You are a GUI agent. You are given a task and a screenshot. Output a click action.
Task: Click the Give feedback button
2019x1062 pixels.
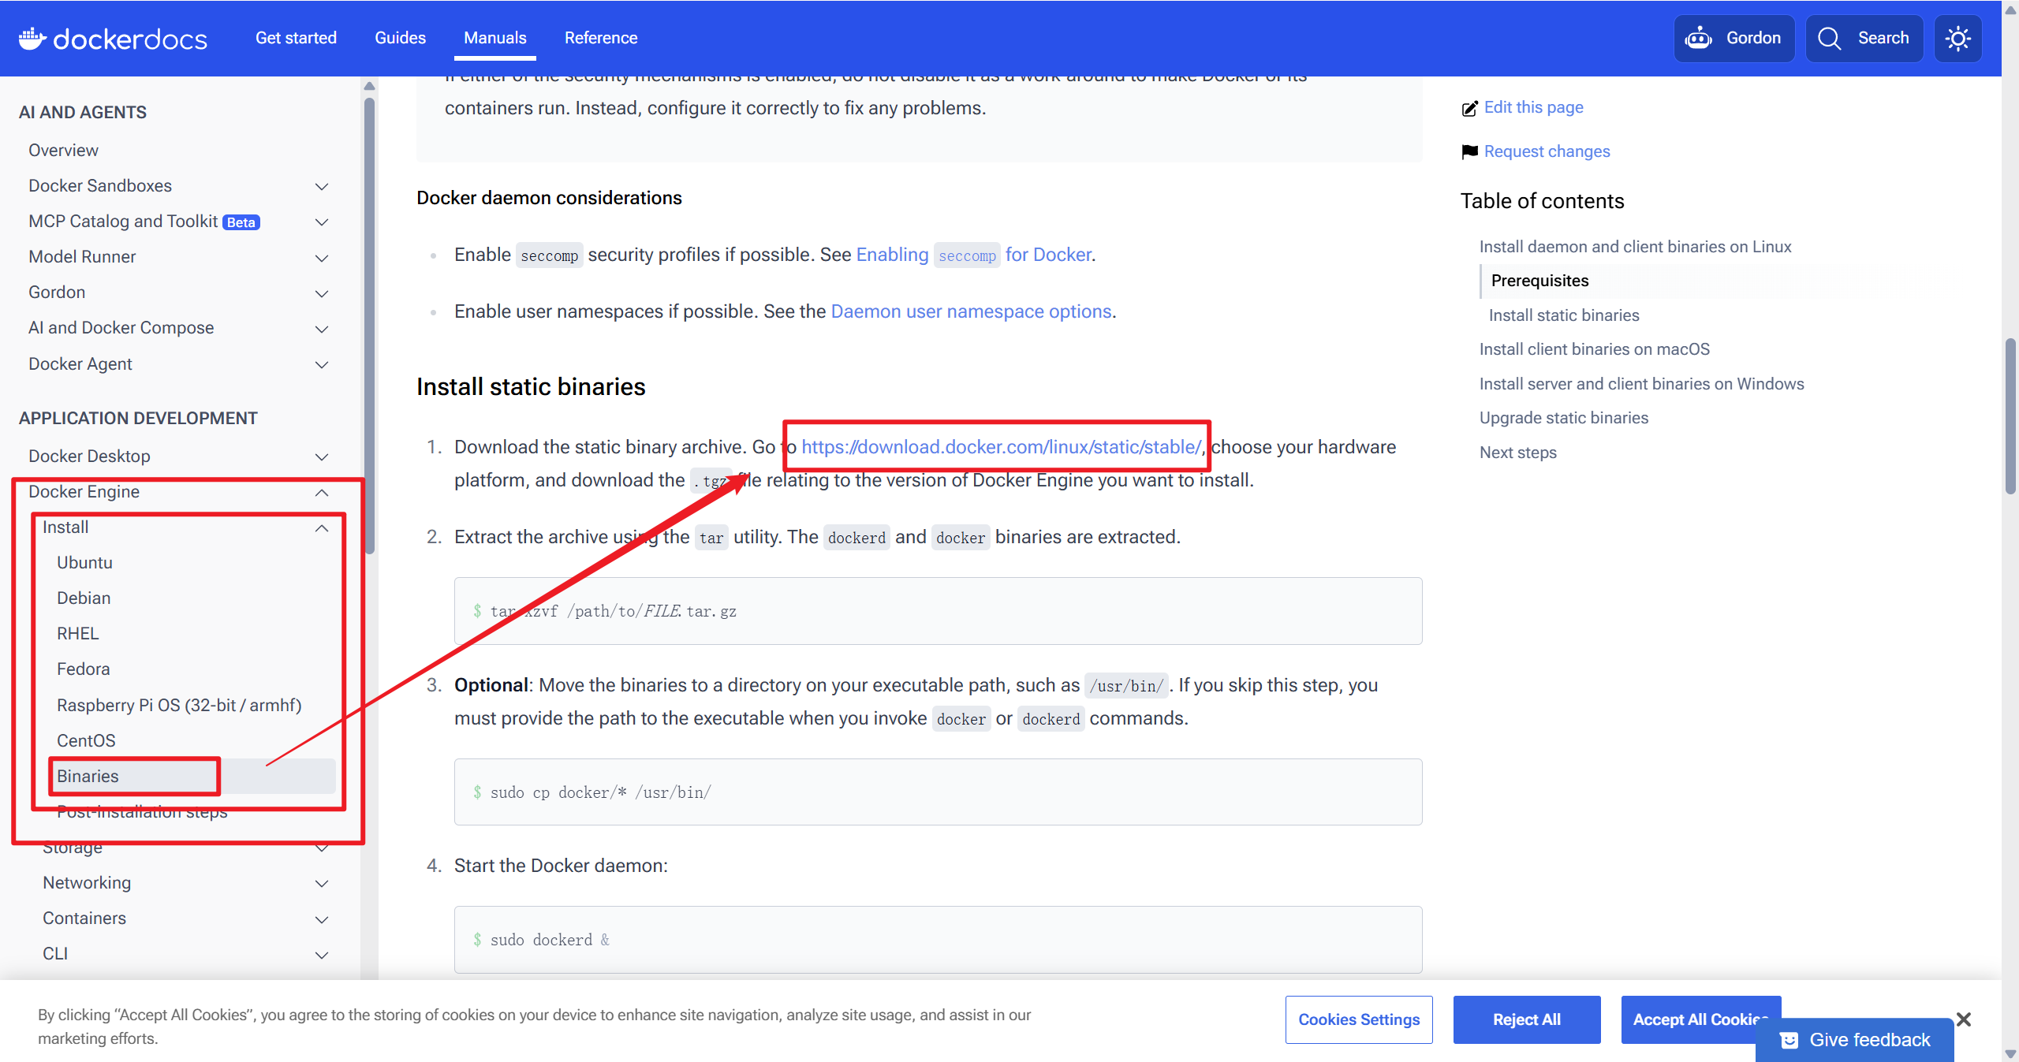1855,1040
